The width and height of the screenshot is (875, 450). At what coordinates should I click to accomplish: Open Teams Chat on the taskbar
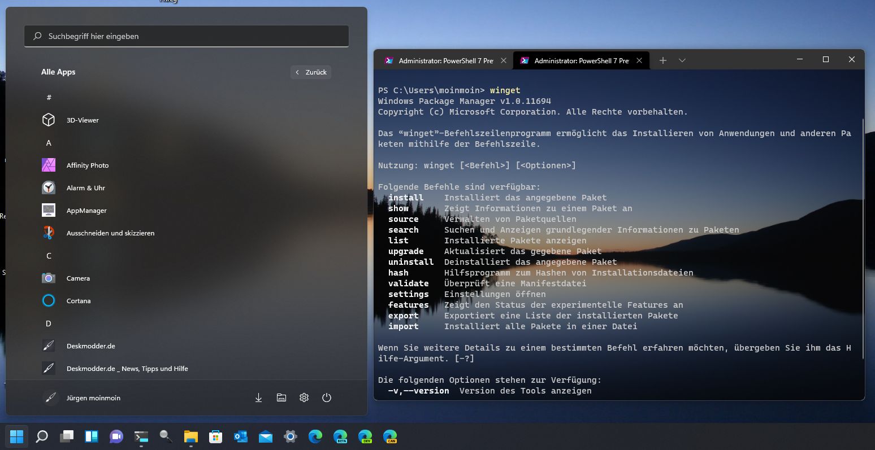point(116,436)
